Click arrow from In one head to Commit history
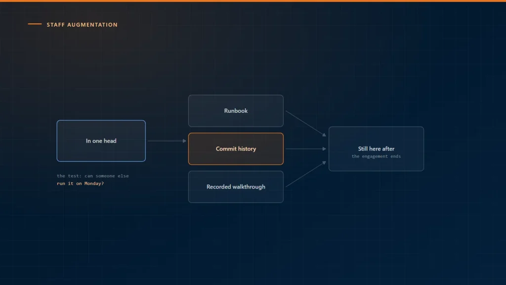 tap(167, 141)
